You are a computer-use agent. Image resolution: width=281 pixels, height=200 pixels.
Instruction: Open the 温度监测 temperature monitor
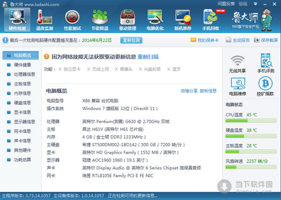[x=44, y=20]
